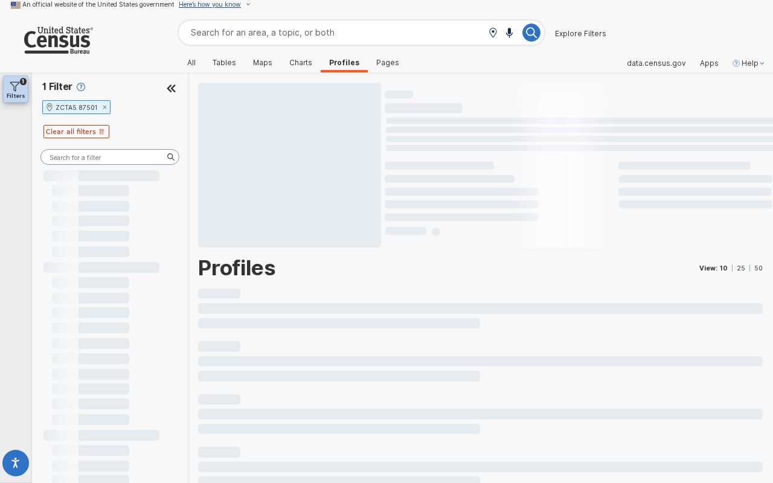Viewport: 773px width, 483px height.
Task: Open the Apps link
Action: coord(709,63)
